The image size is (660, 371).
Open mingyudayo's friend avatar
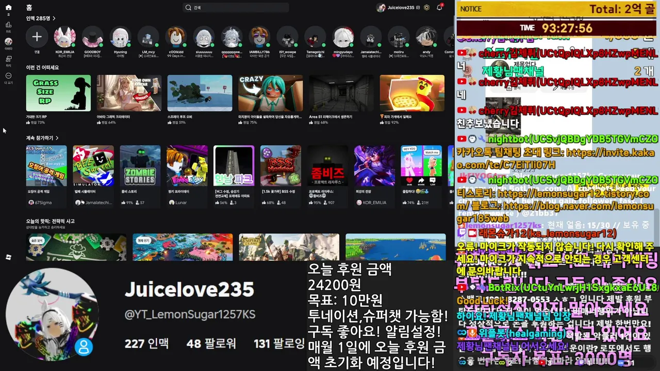tap(343, 37)
